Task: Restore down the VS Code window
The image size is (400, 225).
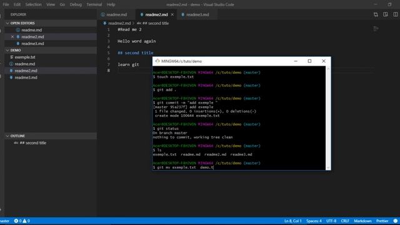Action: [389, 4]
